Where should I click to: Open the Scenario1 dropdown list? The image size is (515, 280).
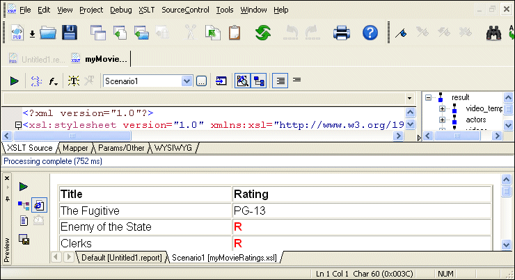[x=187, y=81]
